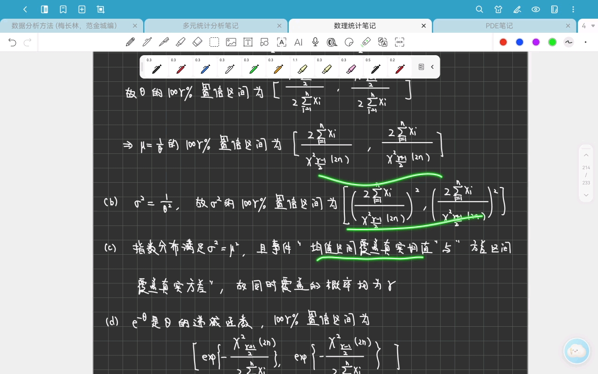Select the crop/screenshot icon in top bar

(101, 9)
